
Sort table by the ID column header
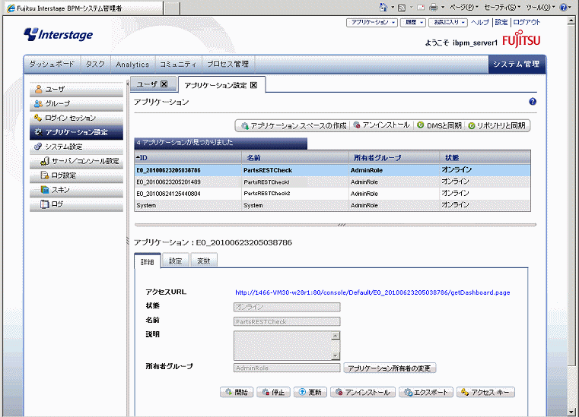188,158
